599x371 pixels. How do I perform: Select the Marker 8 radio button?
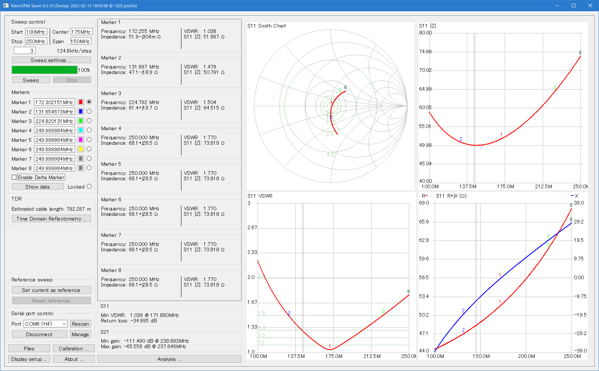[x=89, y=168]
